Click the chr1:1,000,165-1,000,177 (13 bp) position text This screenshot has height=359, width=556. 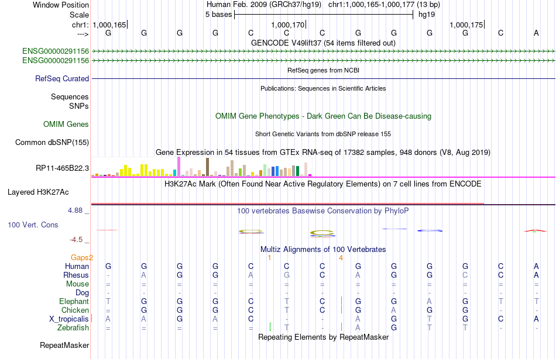[x=384, y=5]
